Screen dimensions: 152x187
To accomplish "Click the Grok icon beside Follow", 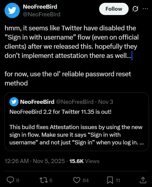I will pos(136,9).
